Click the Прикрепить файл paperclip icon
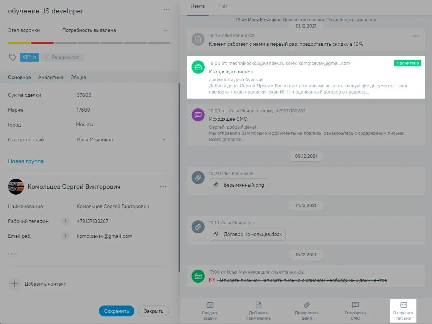 pos(307,305)
